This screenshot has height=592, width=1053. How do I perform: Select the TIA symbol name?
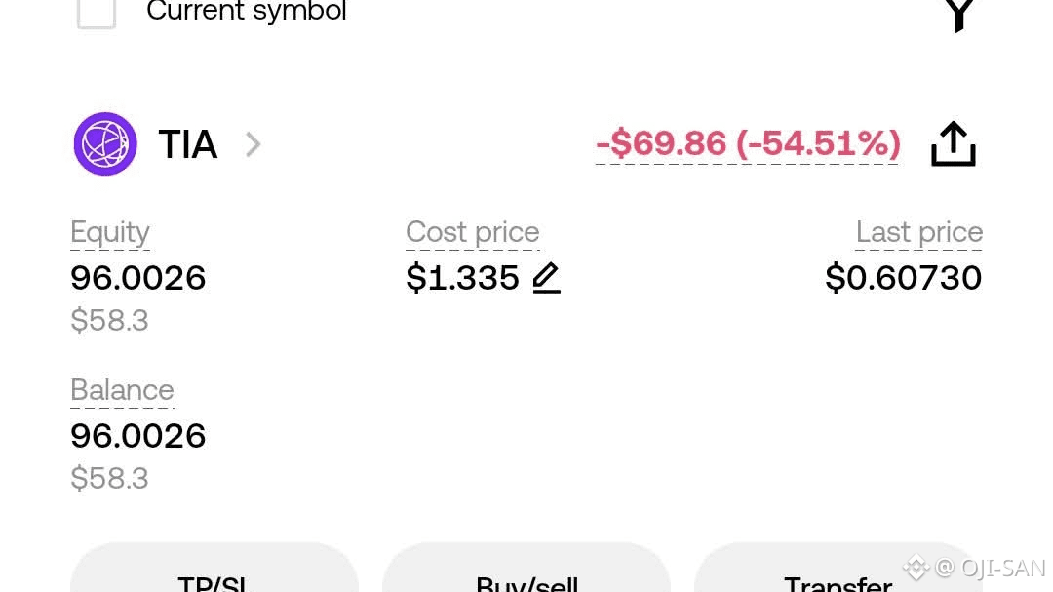188,144
